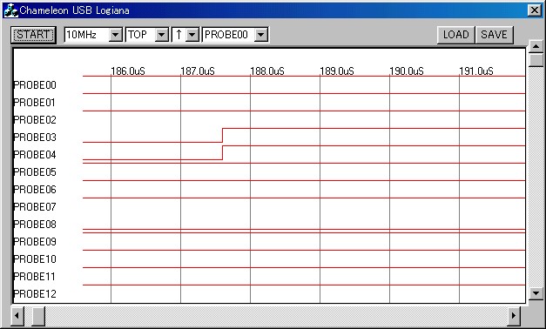Click the SAVE button
Viewport: 546px width, 329px height.
pyautogui.click(x=494, y=35)
